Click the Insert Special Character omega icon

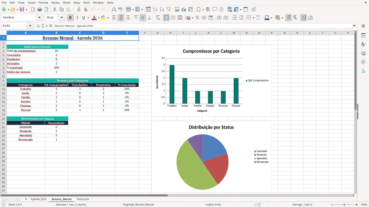pos(198,10)
